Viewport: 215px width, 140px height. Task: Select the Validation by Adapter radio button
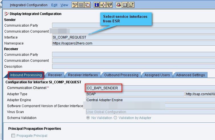coord(115,118)
